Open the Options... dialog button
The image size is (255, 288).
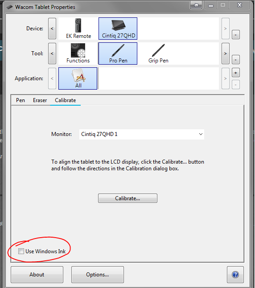point(98,275)
